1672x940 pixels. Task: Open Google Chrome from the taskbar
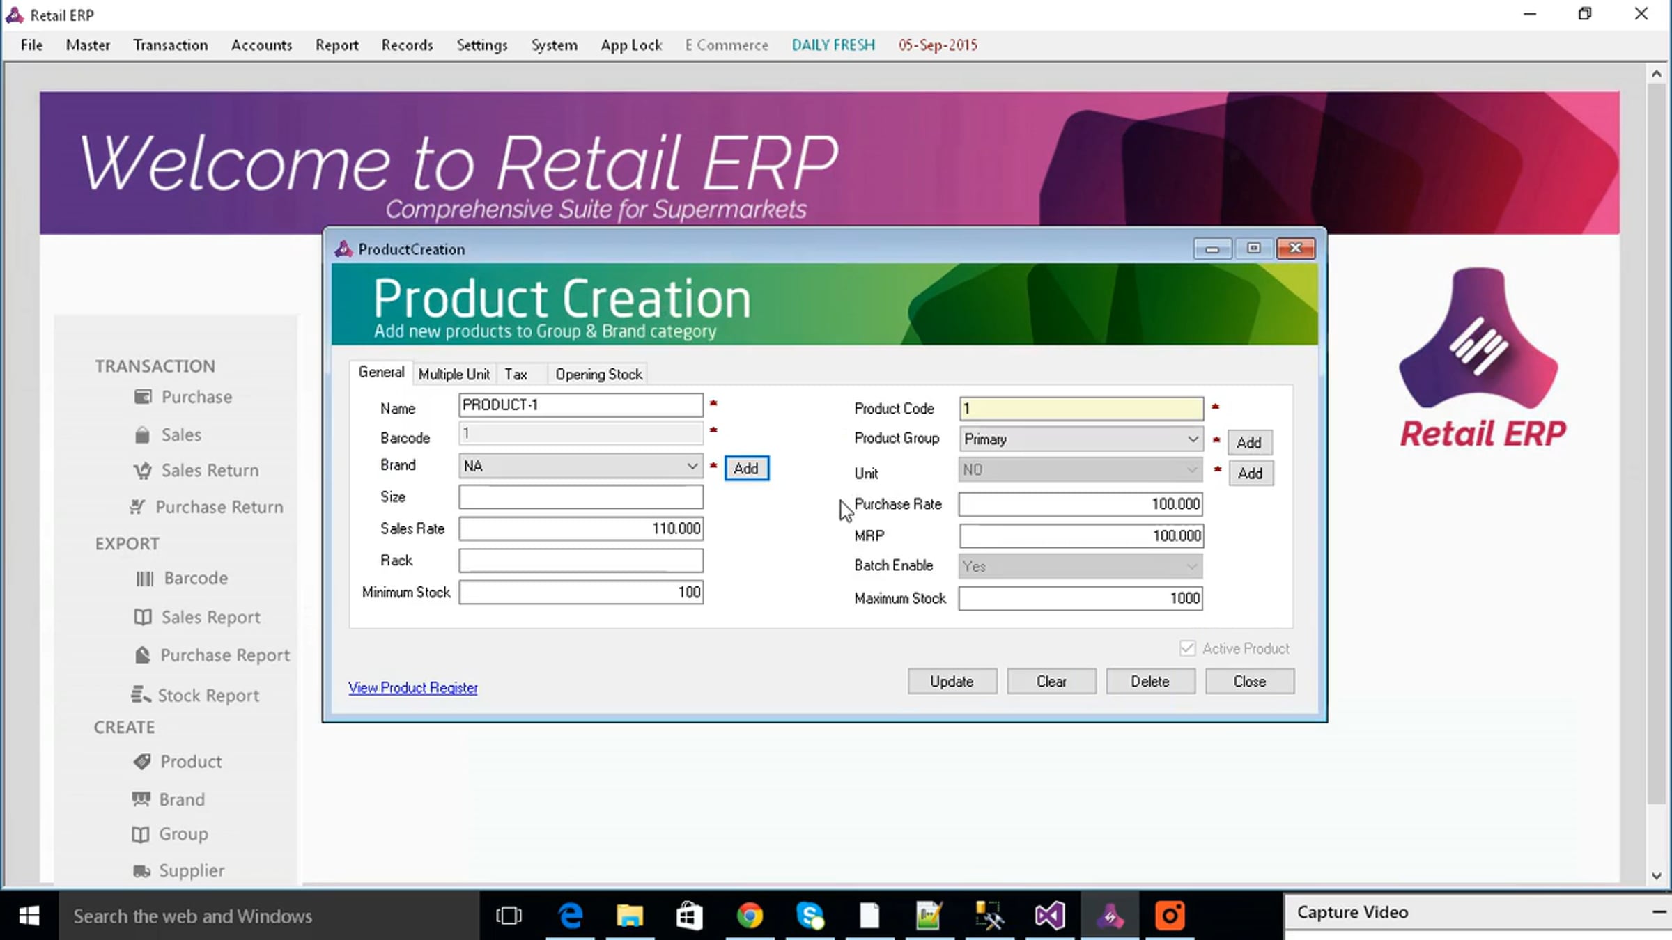(x=750, y=916)
